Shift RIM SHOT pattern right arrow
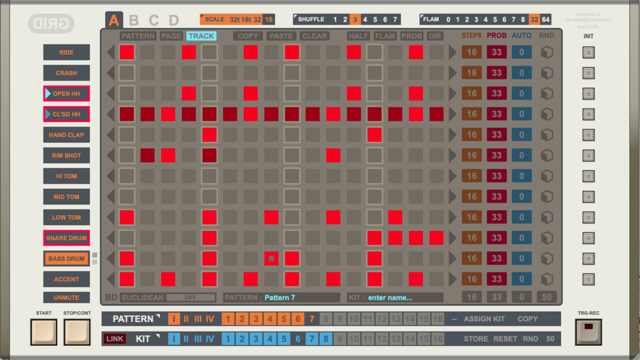 pyautogui.click(x=452, y=155)
